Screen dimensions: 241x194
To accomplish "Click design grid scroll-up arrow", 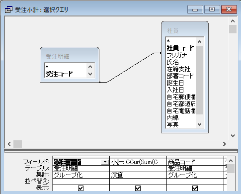I will [x=231, y=161].
